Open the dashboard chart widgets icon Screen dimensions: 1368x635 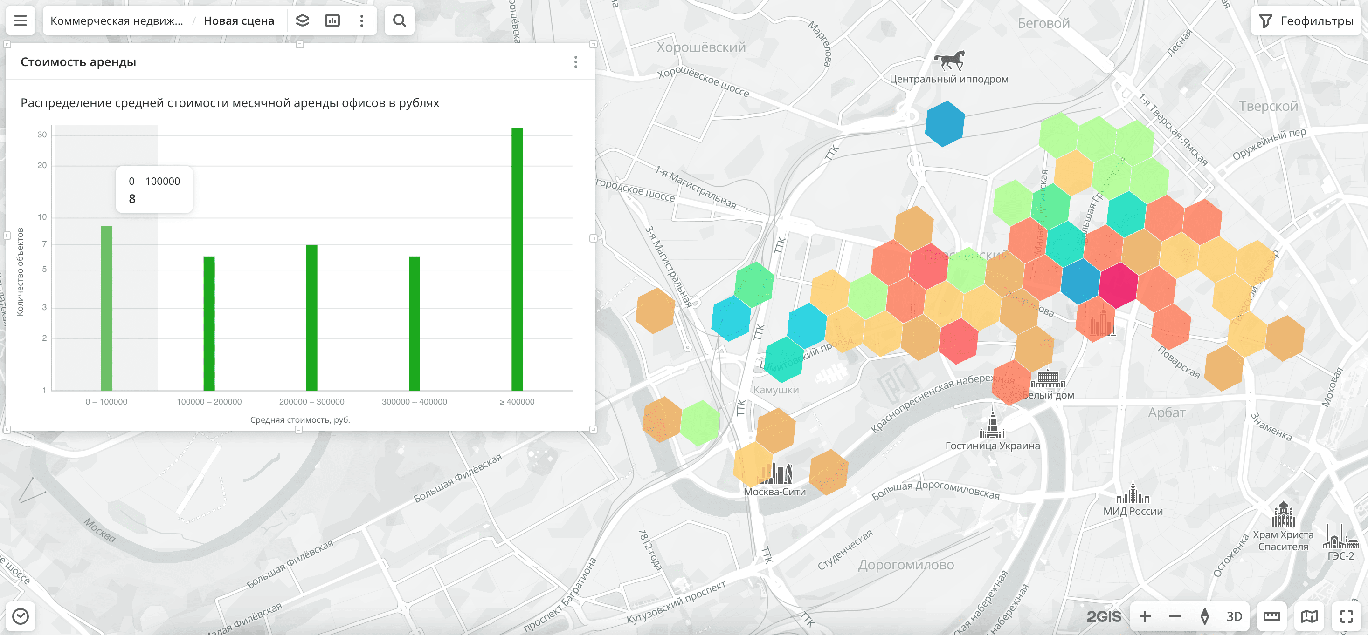tap(332, 20)
